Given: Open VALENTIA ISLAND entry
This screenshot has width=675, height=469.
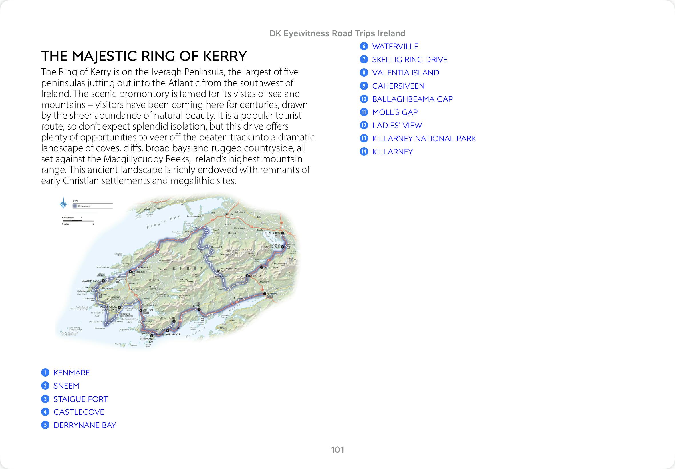Looking at the screenshot, I should [x=406, y=73].
